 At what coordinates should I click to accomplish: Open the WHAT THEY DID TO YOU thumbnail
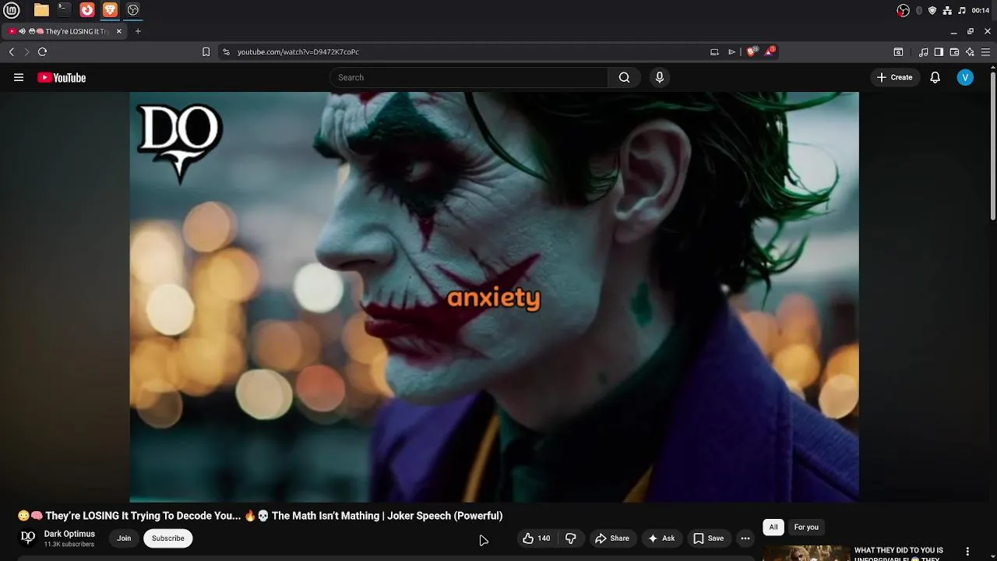806,553
